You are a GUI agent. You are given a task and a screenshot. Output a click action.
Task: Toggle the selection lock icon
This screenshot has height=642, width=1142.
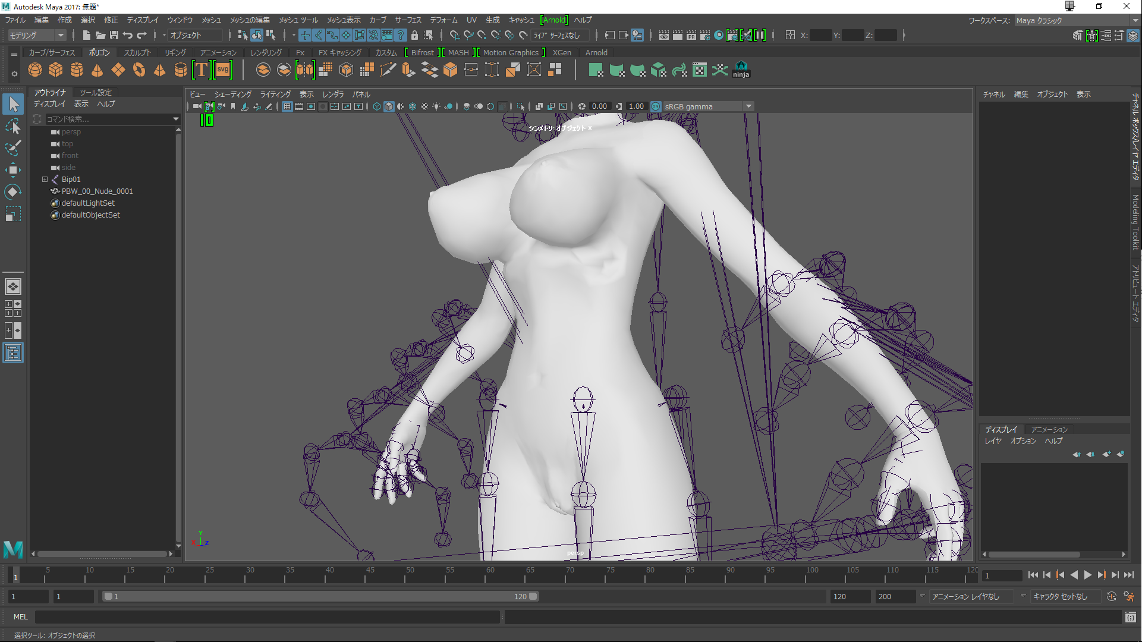(414, 35)
